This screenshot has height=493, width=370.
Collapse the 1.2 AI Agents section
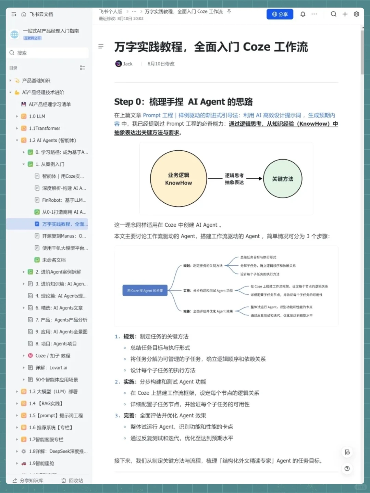point(16,140)
